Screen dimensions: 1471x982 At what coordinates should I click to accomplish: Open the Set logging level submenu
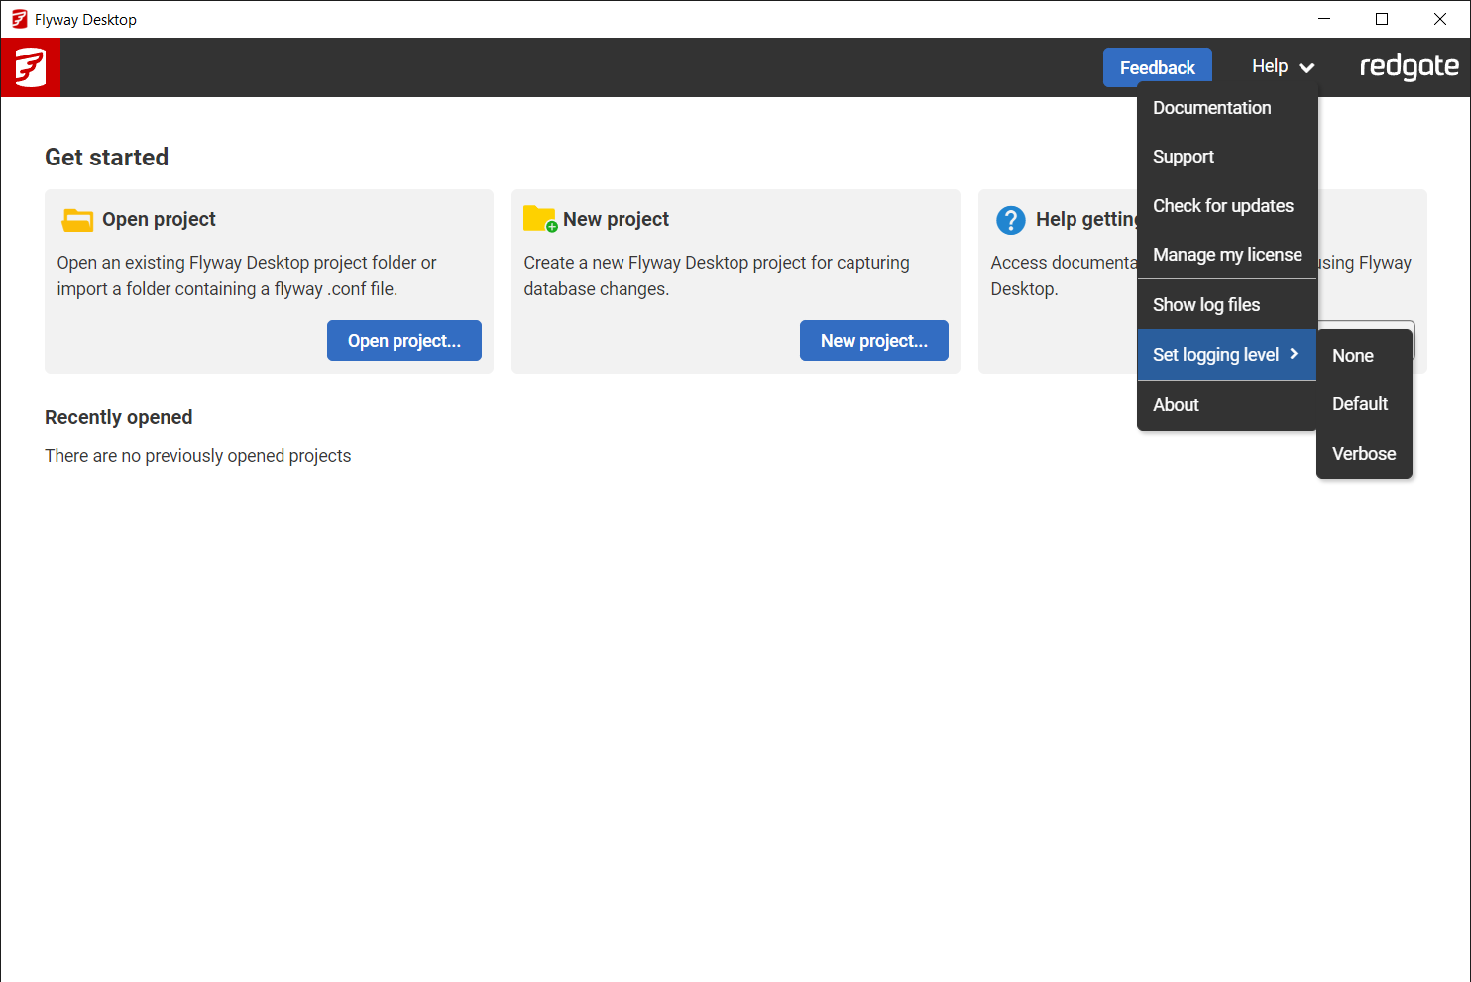tap(1215, 354)
